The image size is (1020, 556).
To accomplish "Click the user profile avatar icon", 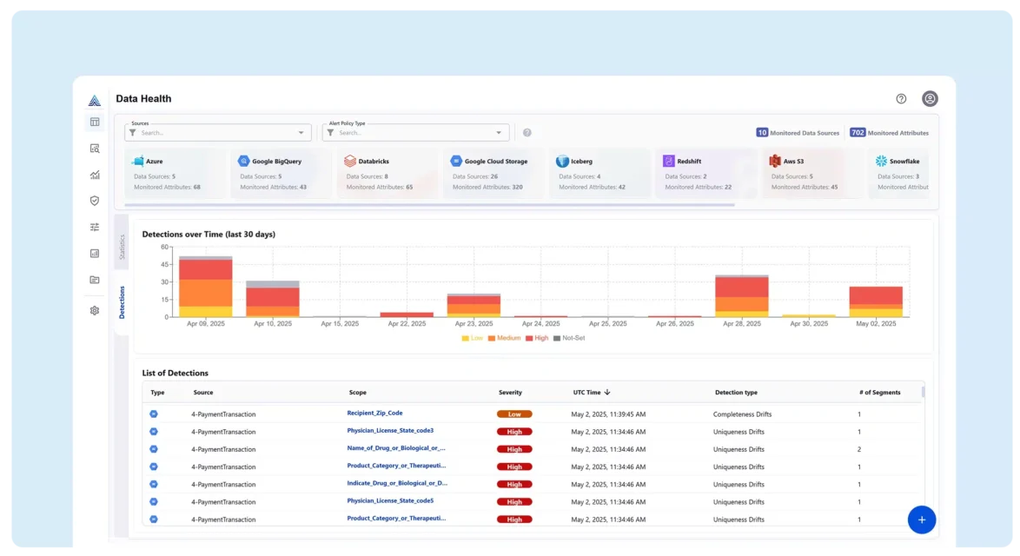I will [930, 99].
